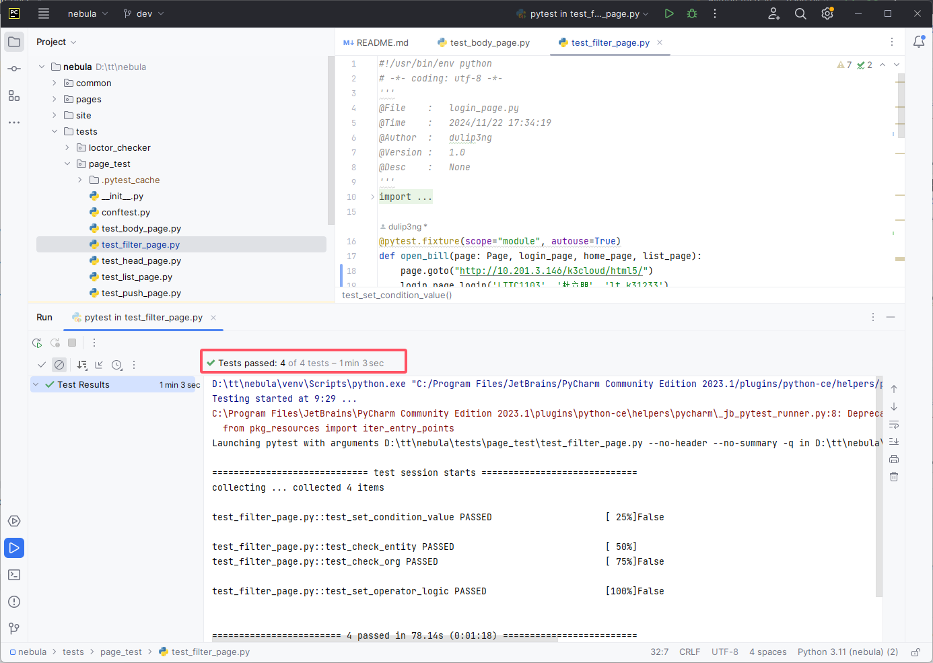Viewport: 933px width, 663px height.
Task: Open the nebula project dropdown
Action: click(x=88, y=13)
